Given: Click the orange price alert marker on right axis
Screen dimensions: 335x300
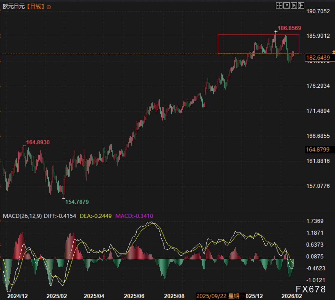Looking at the screenshot, I should pyautogui.click(x=333, y=52).
